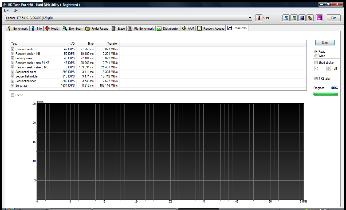Toggle Random seek 4 KB checkbox
346x210 pixels.
(12, 54)
